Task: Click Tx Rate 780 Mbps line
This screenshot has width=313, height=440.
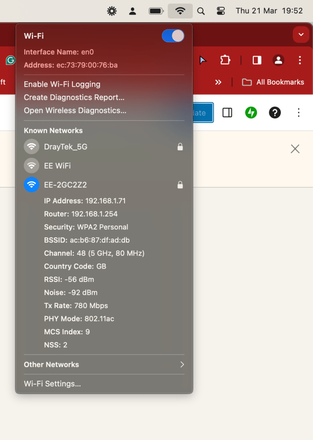Action: point(76,306)
